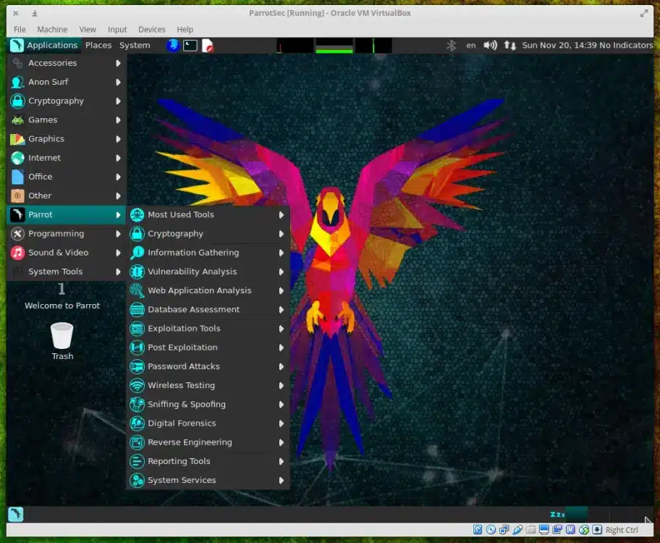Launch the terminal from the top panel
660x543 pixels.
(x=190, y=44)
